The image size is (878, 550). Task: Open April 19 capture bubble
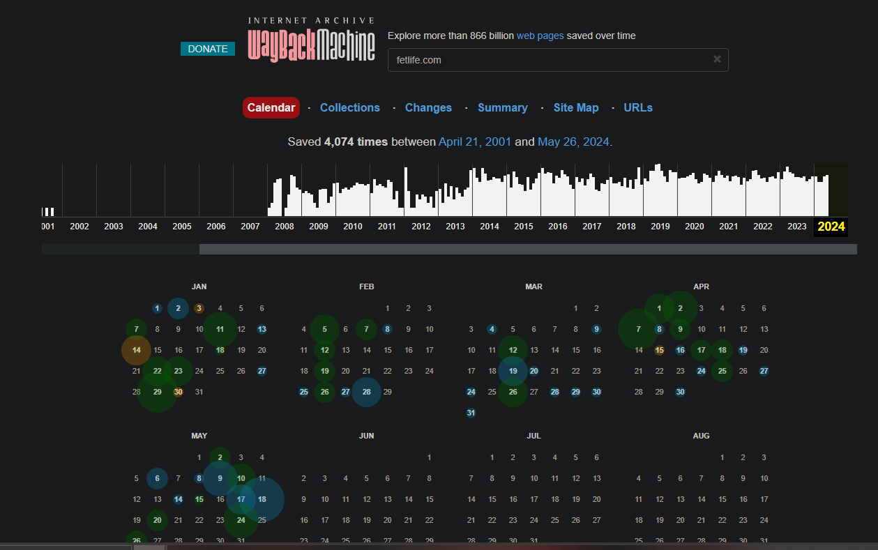[743, 350]
